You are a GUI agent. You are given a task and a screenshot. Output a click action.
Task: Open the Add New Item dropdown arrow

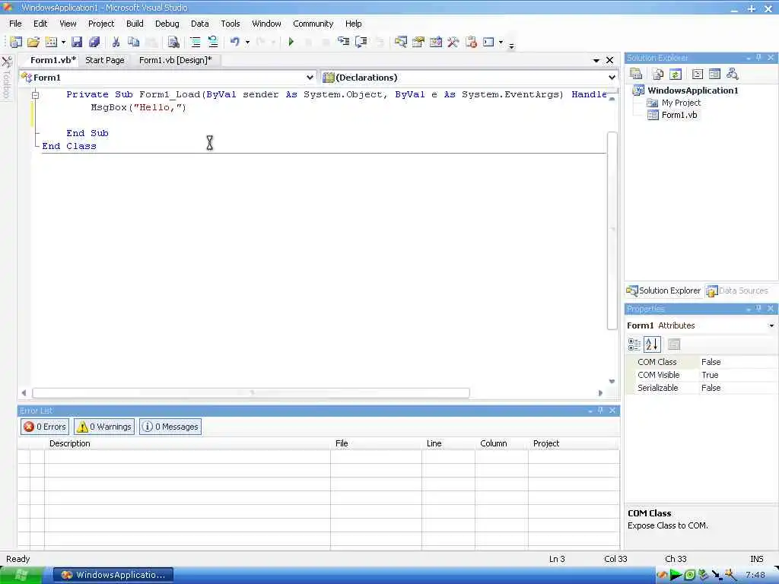point(64,43)
